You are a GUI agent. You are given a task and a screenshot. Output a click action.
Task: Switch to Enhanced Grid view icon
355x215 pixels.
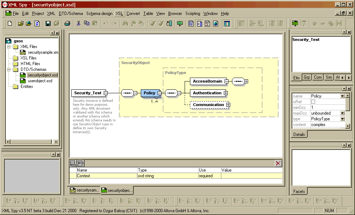click(x=191, y=23)
